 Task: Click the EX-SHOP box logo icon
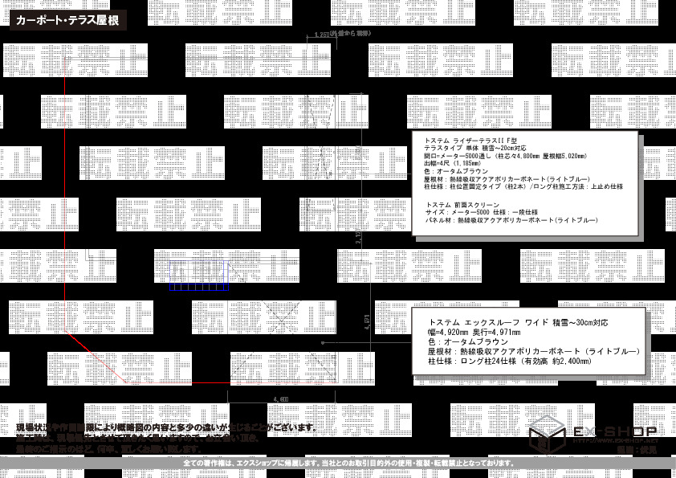pos(547,434)
